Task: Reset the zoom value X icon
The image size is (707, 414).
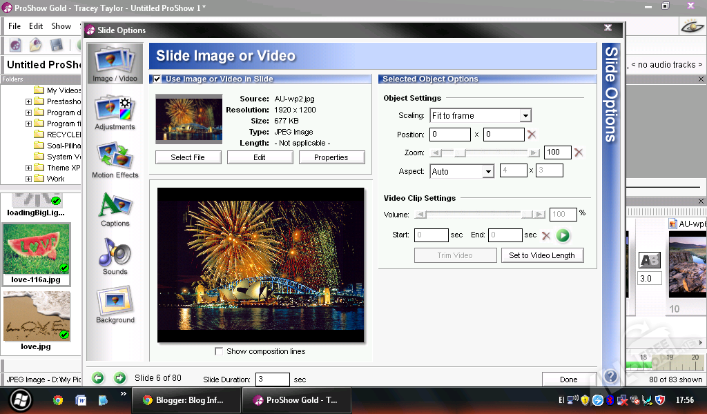Action: coord(579,152)
